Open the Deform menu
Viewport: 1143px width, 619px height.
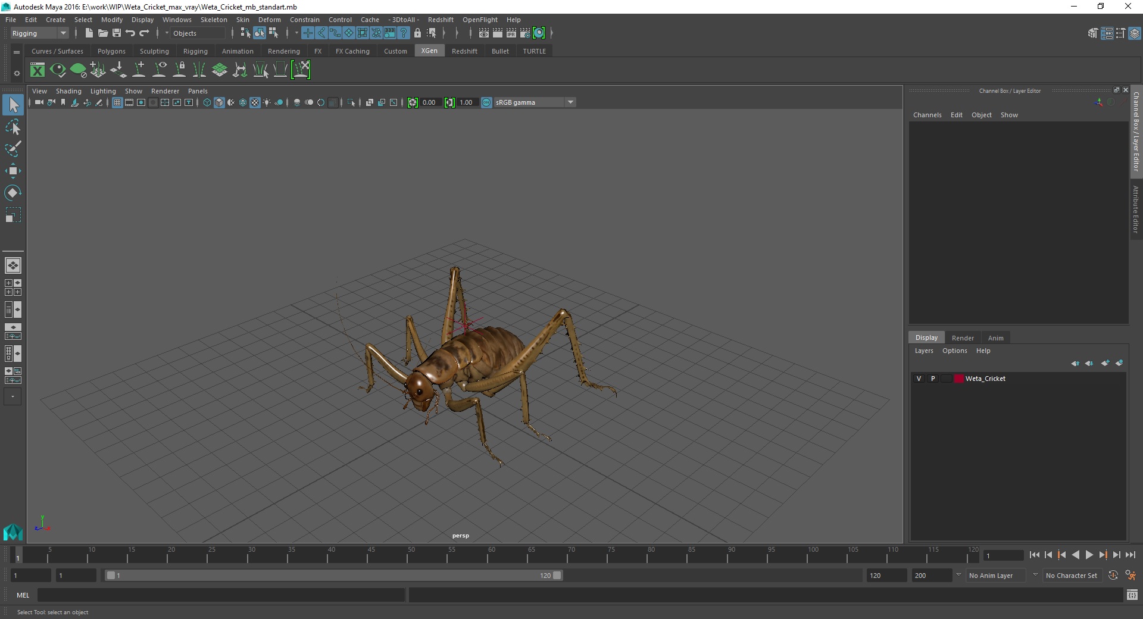pyautogui.click(x=269, y=20)
